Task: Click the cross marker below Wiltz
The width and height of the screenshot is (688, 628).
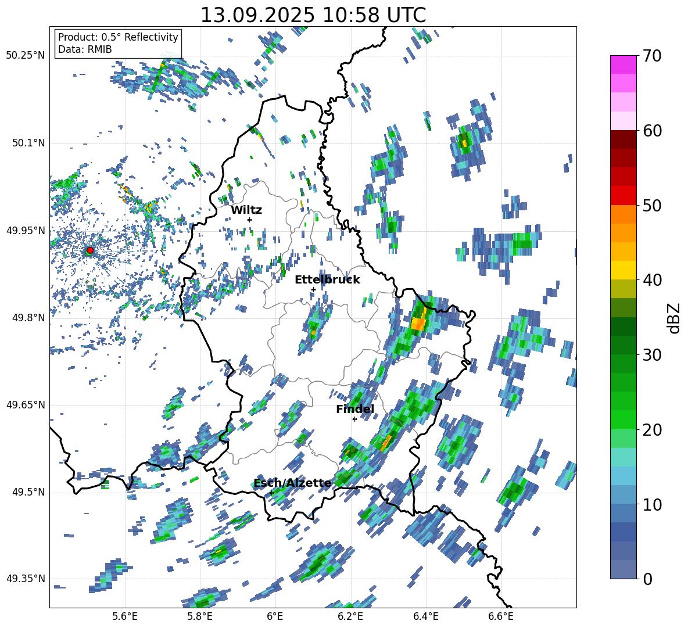Action: [x=250, y=220]
